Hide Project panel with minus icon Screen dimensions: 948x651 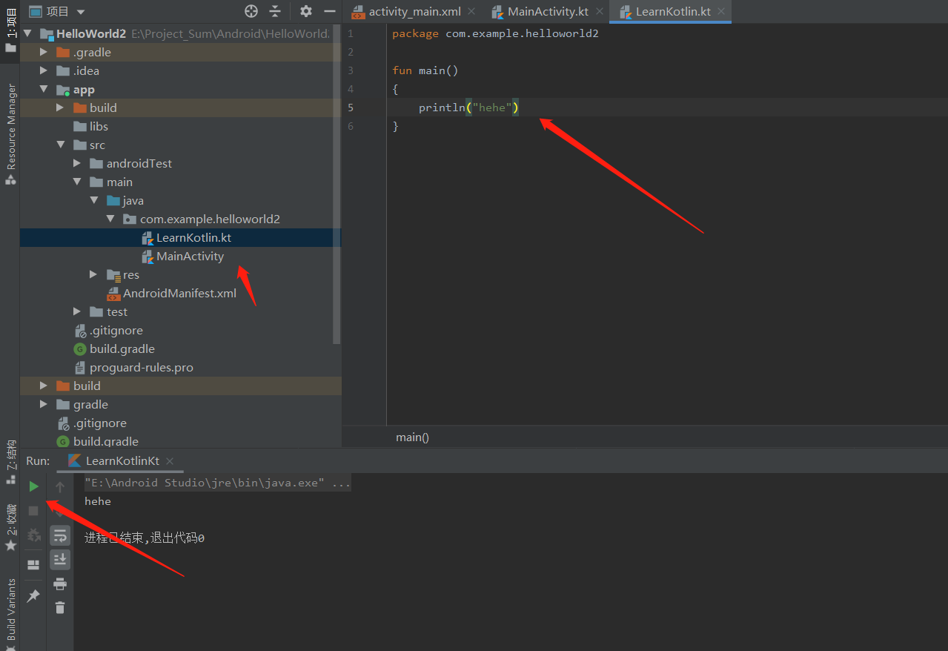328,11
